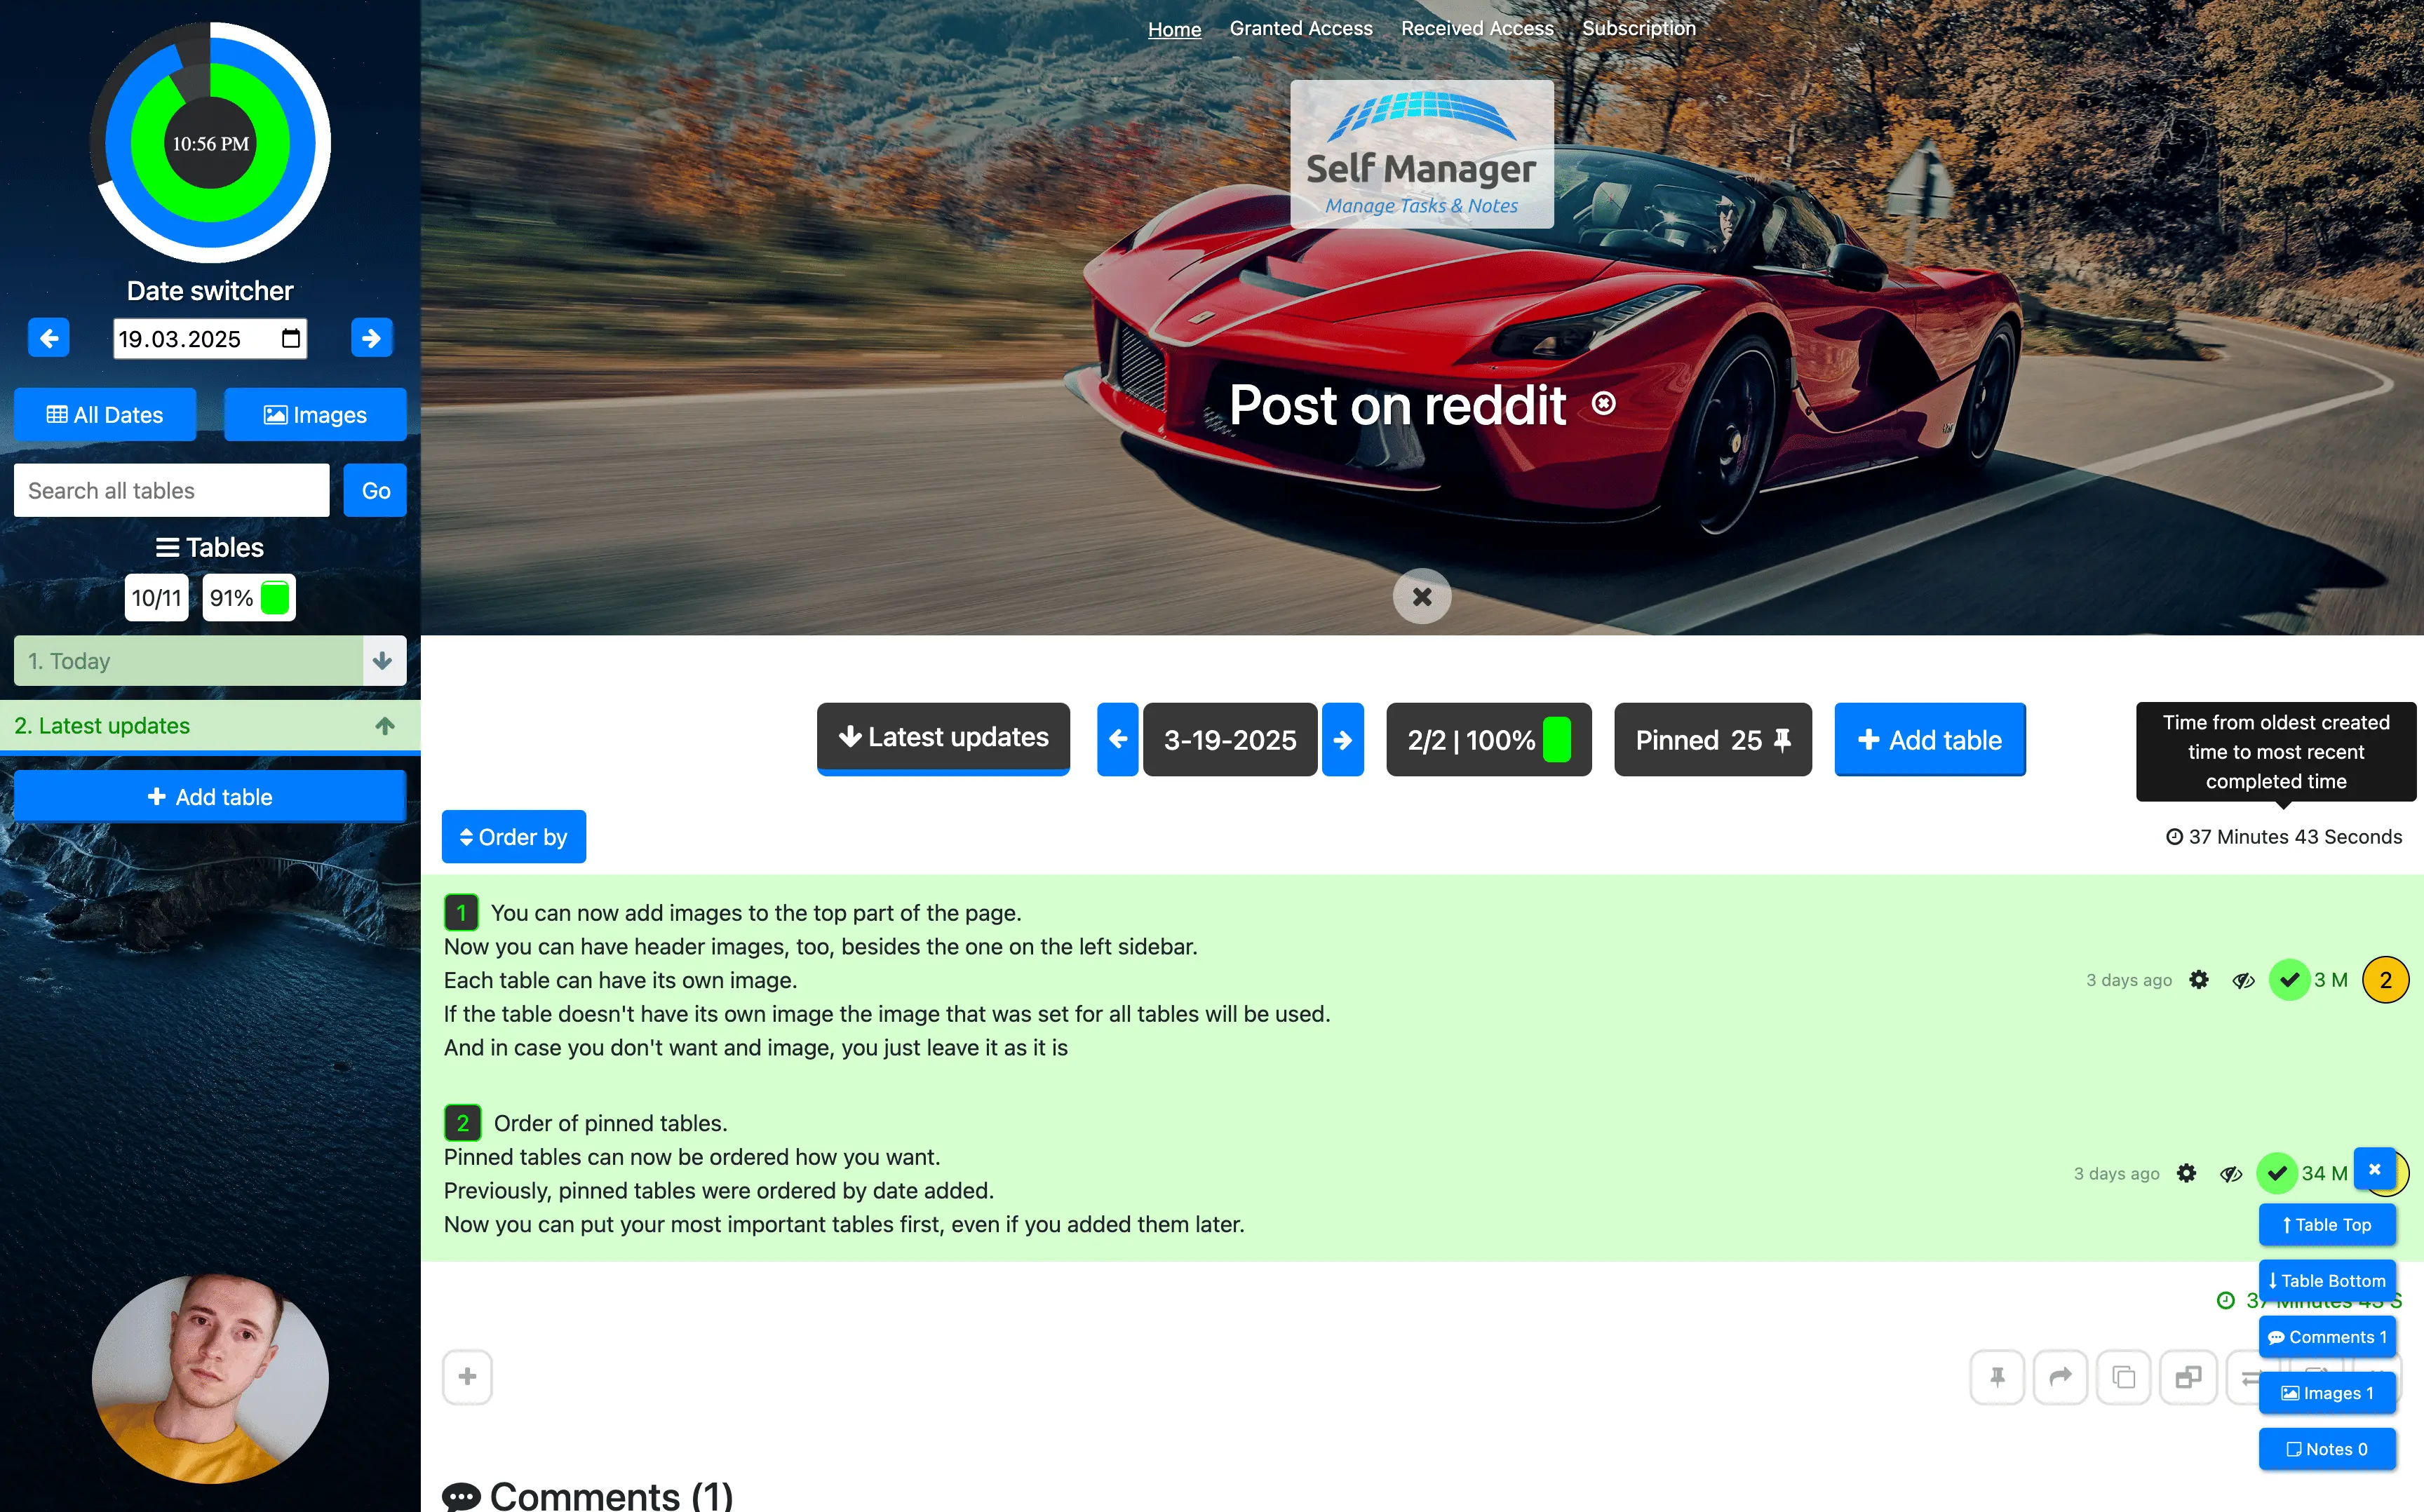Viewport: 2424px width, 1512px height.
Task: Click into the Search all tables field
Action: tap(171, 491)
